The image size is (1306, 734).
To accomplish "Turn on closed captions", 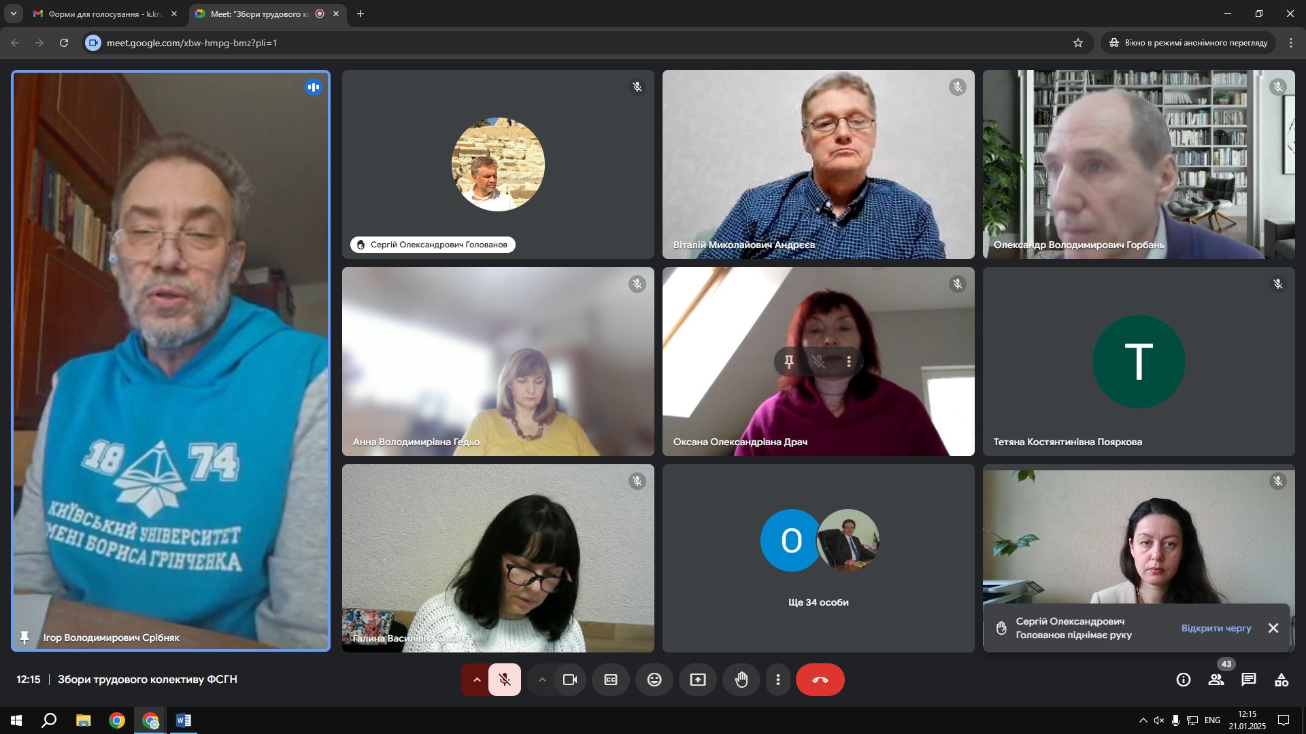I will 611,680.
